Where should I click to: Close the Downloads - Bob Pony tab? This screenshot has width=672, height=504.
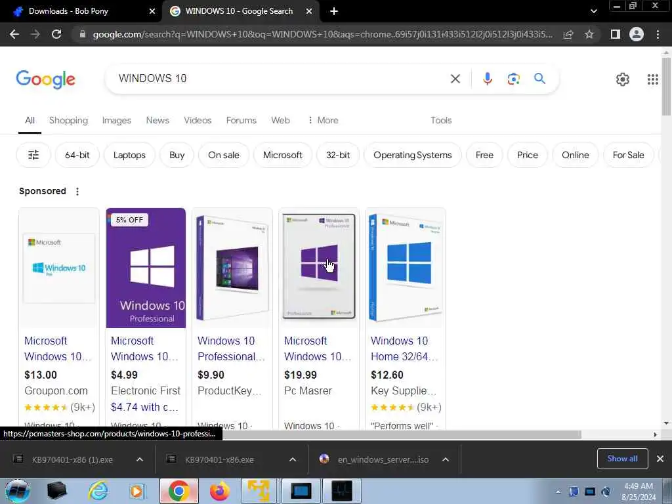coord(152,11)
